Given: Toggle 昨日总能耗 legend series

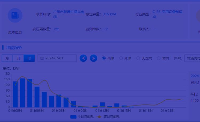Looking at the screenshot, I should point(108,116).
